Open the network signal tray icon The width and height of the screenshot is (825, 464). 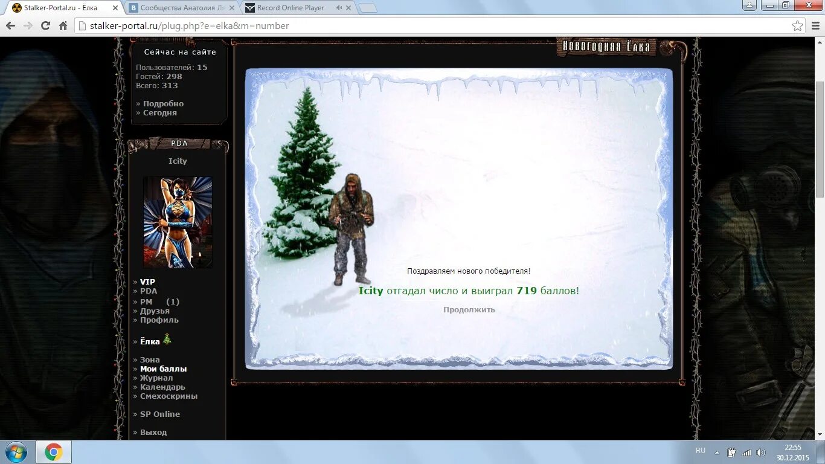[x=746, y=452]
